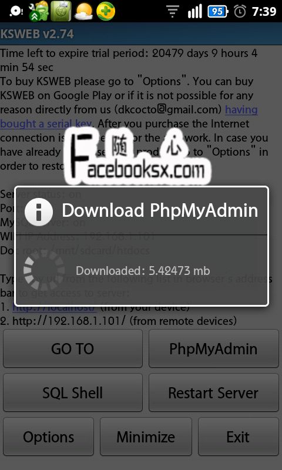Open the Options screen
Image resolution: width=282 pixels, height=470 pixels.
[48, 437]
